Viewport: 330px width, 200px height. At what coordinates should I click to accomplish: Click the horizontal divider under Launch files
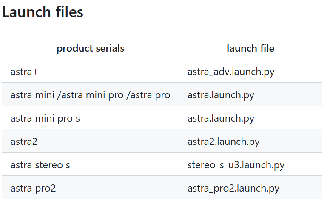click(165, 25)
